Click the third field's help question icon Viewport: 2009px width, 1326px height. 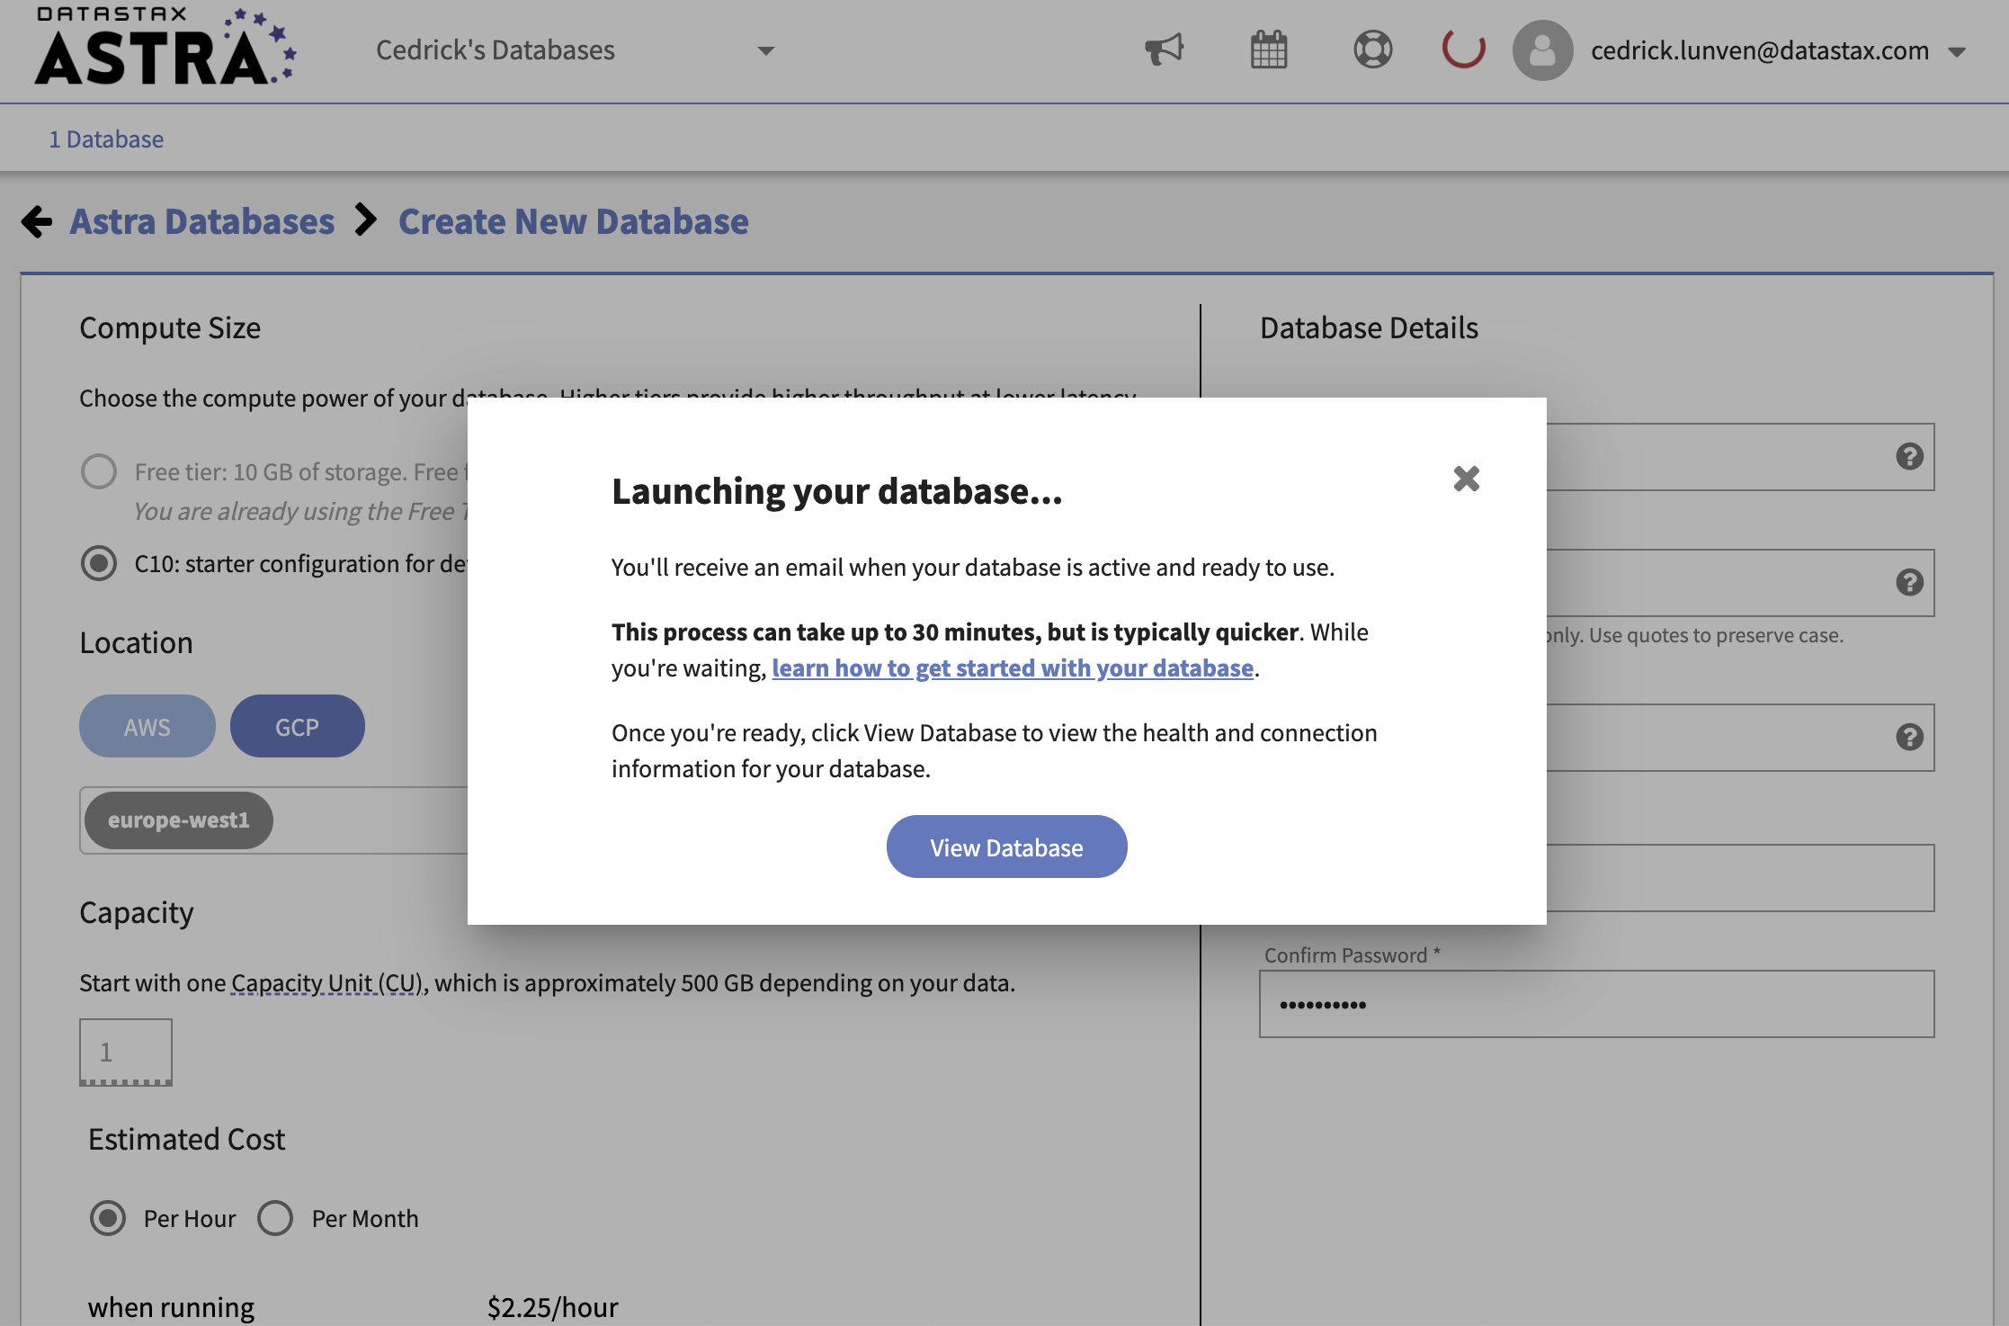1909,738
